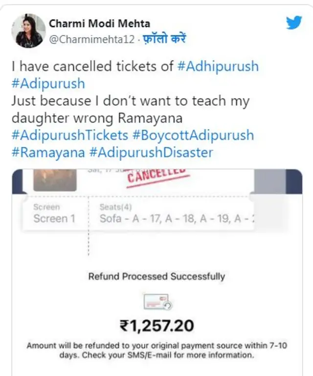Click the tweet text about wrong Ramayana
The width and height of the screenshot is (313, 376).
click(x=130, y=110)
